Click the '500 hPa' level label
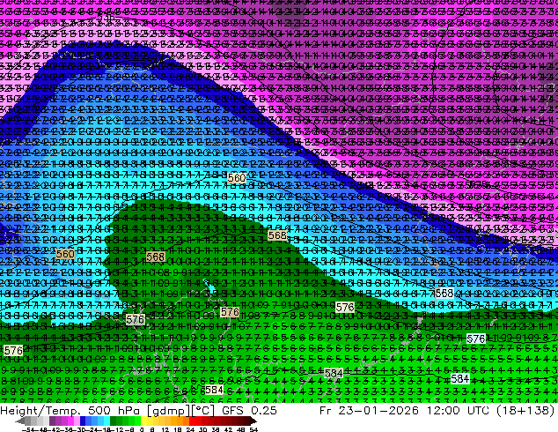The height and width of the screenshot is (432, 558). (x=114, y=411)
